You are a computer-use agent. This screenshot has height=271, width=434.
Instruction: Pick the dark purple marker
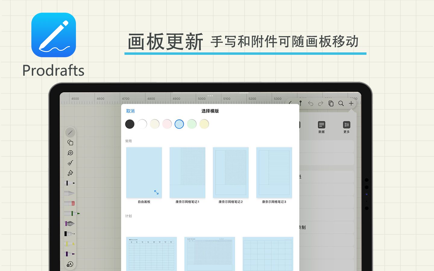point(70,254)
